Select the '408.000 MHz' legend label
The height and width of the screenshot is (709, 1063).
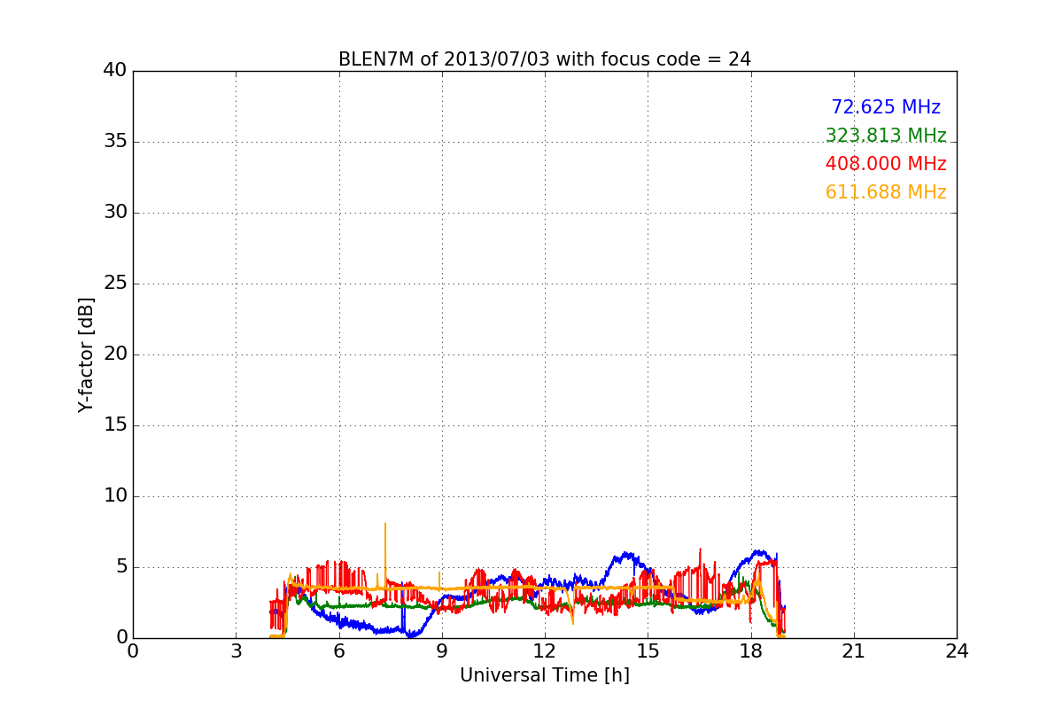pyautogui.click(x=886, y=164)
